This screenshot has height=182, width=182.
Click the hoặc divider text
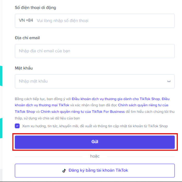(95, 156)
